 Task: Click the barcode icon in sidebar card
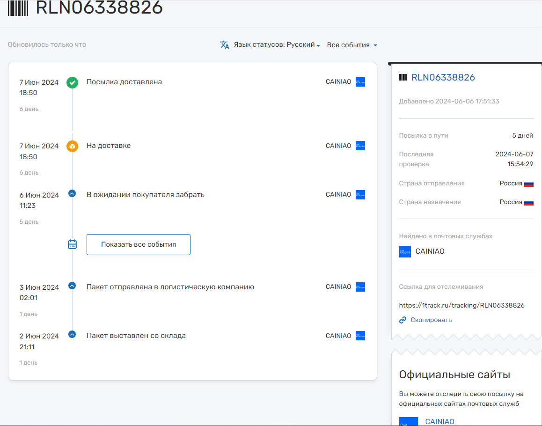[403, 78]
